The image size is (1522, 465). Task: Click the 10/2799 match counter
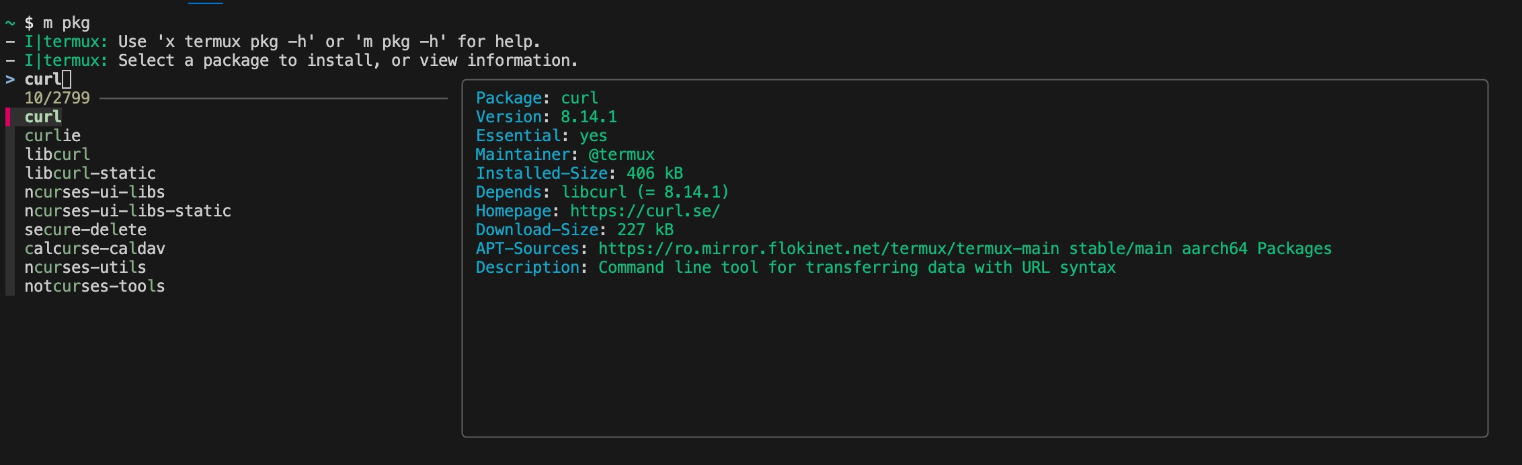56,97
